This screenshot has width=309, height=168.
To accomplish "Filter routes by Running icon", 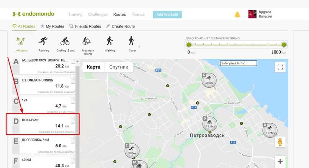I will (43, 41).
